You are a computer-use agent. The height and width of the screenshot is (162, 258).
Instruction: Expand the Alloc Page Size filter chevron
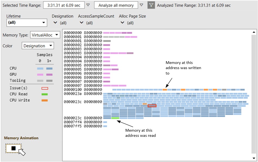pos(122,23)
